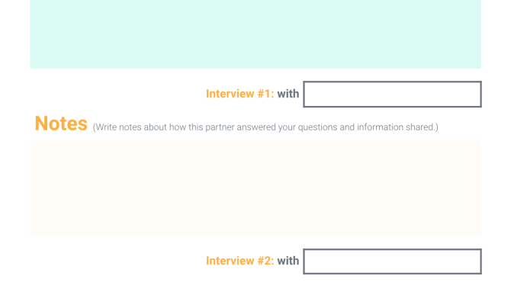511x282 pixels.
Task: Click the words 'information shared' in the hint
Action: point(396,127)
